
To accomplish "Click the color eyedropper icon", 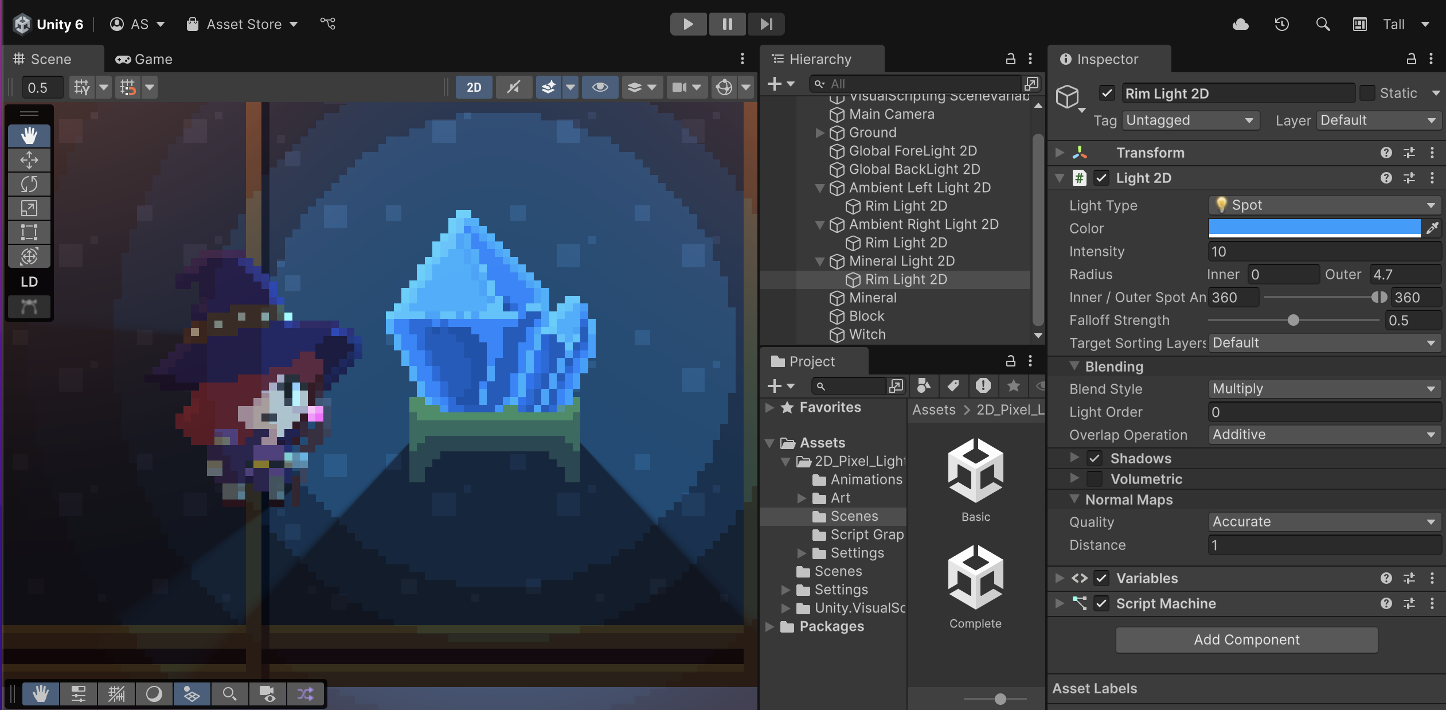I will 1432,228.
